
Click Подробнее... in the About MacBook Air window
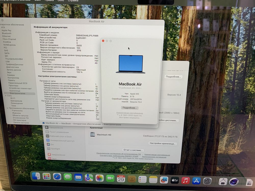coord(130,108)
